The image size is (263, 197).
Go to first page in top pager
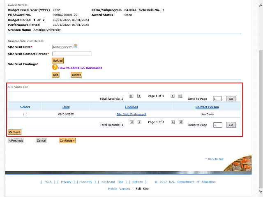131,96
